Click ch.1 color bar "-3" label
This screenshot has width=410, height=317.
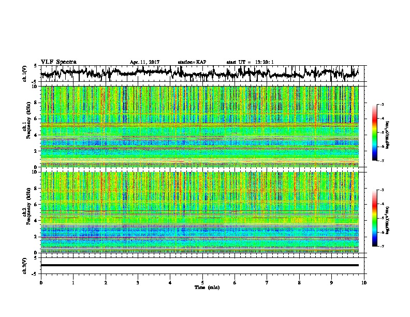point(382,104)
